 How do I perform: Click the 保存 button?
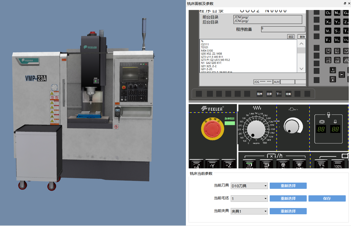pyautogui.click(x=327, y=199)
